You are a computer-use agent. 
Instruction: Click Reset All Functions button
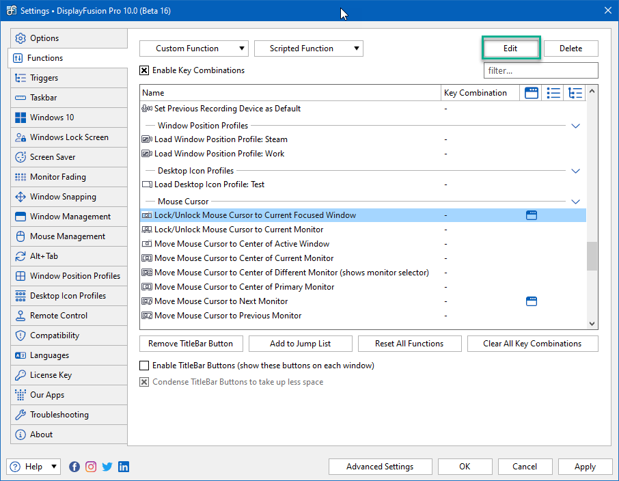410,344
